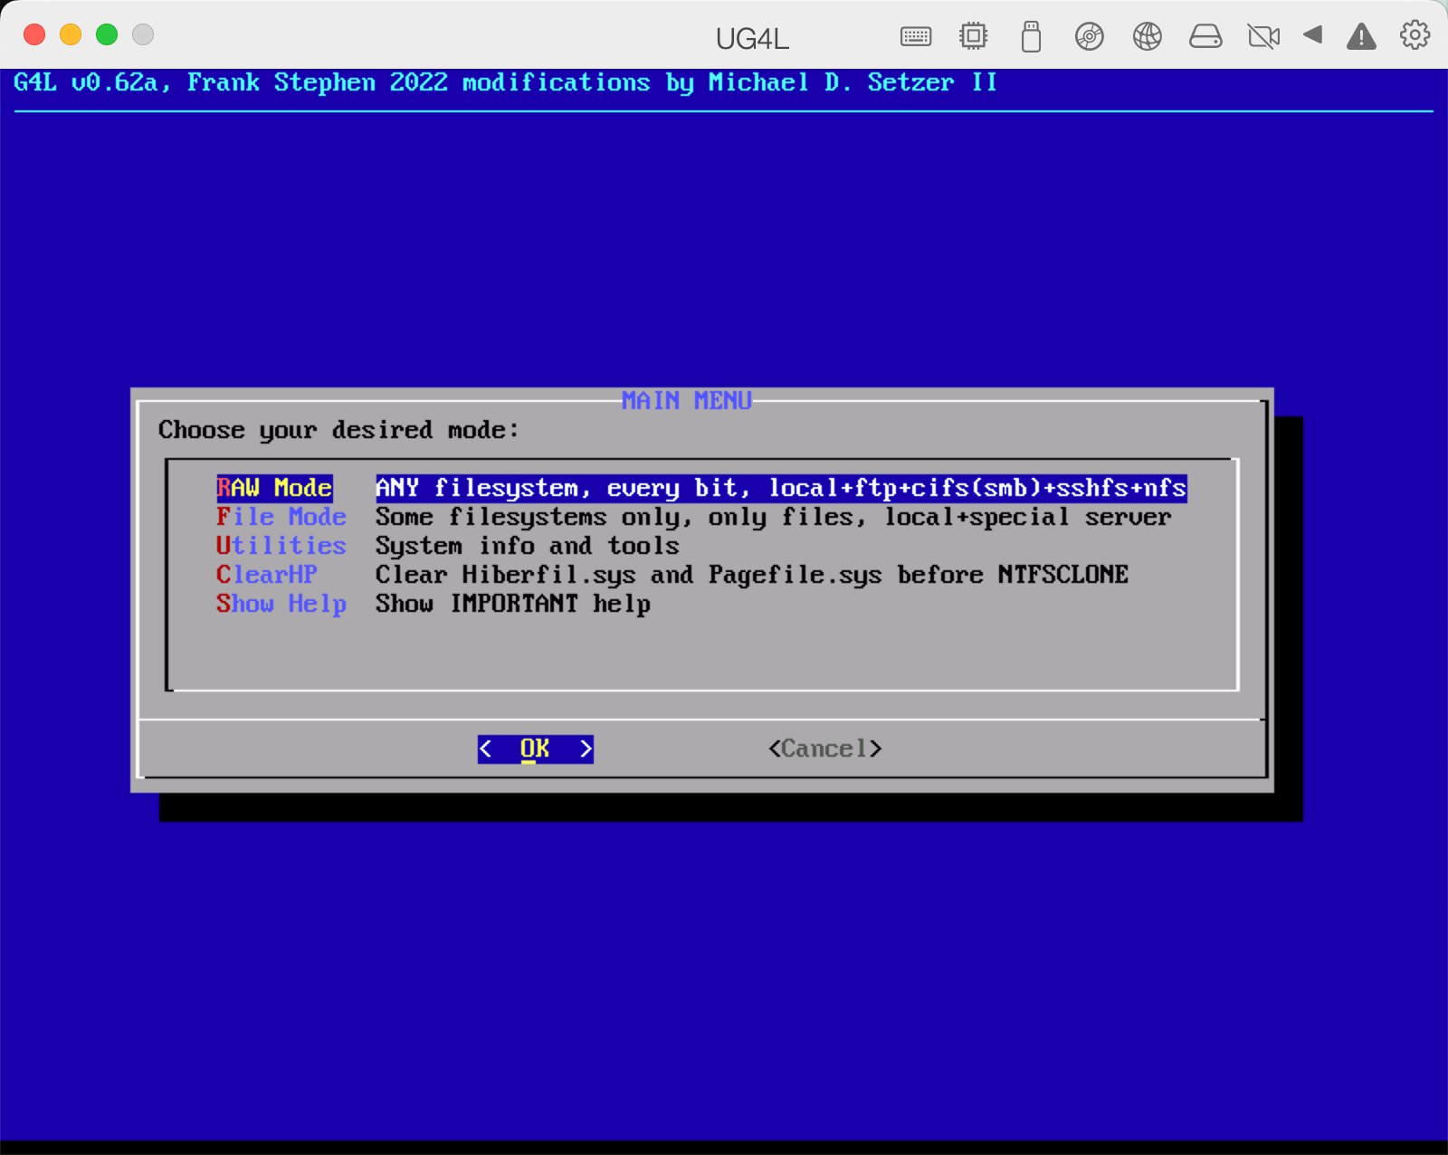The height and width of the screenshot is (1155, 1448).
Task: Open the VM settings gear icon
Action: pyautogui.click(x=1413, y=36)
